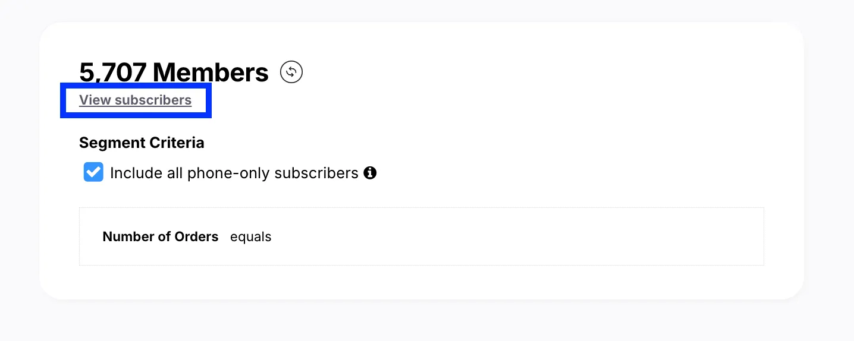This screenshot has width=854, height=341.
Task: Click the word "Orders" in the criteria row
Action: pos(197,236)
